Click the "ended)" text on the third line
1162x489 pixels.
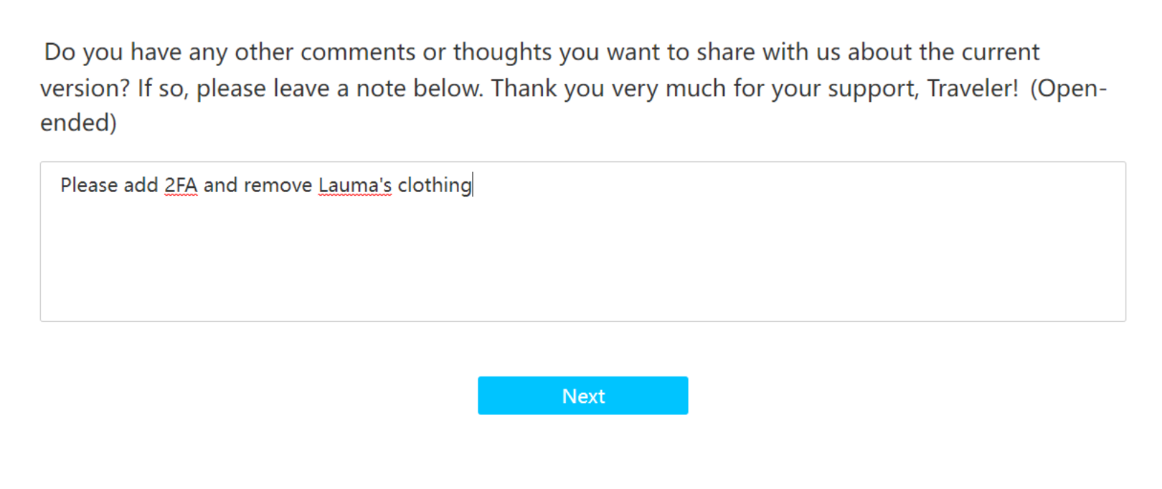(78, 123)
